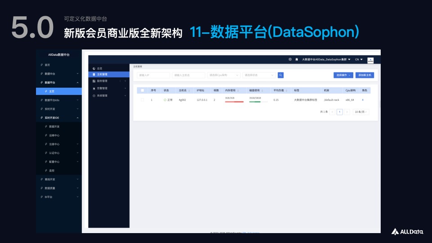
Task: Click the role count link 4
Action: pos(363,100)
